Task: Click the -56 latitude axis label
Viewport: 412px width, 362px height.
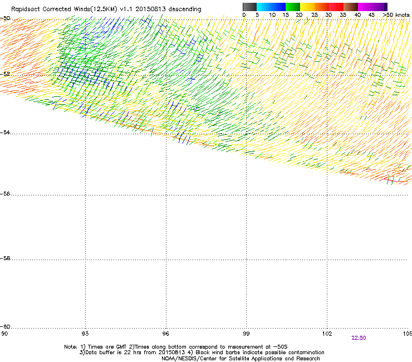Action: [5, 194]
